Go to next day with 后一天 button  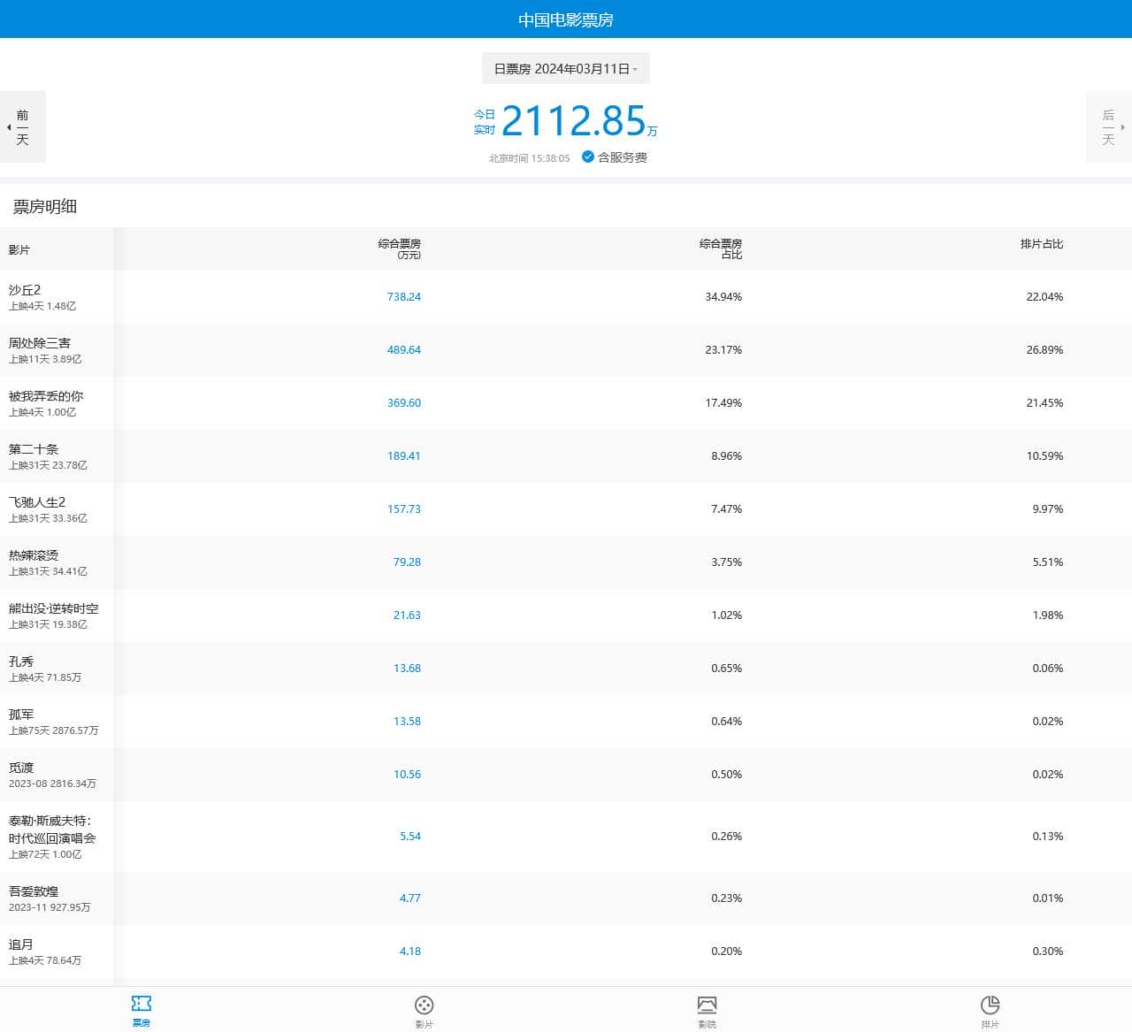click(x=1109, y=127)
